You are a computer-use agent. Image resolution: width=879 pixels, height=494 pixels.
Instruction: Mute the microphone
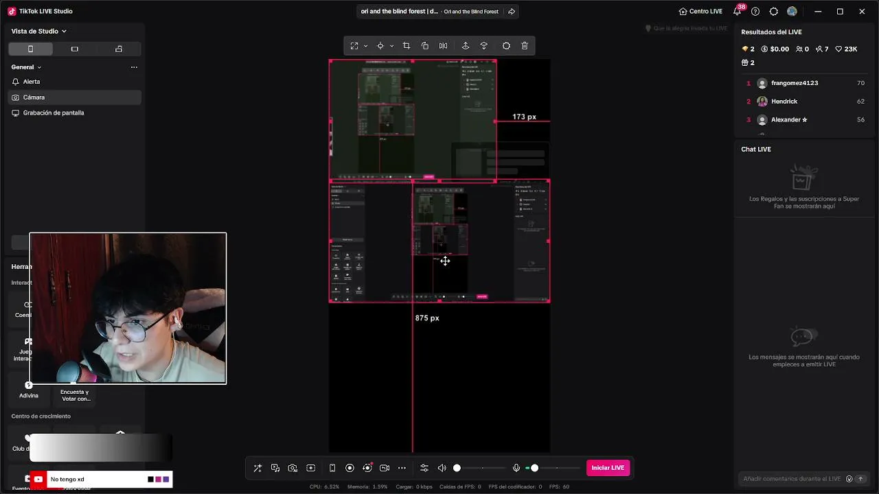click(x=516, y=468)
